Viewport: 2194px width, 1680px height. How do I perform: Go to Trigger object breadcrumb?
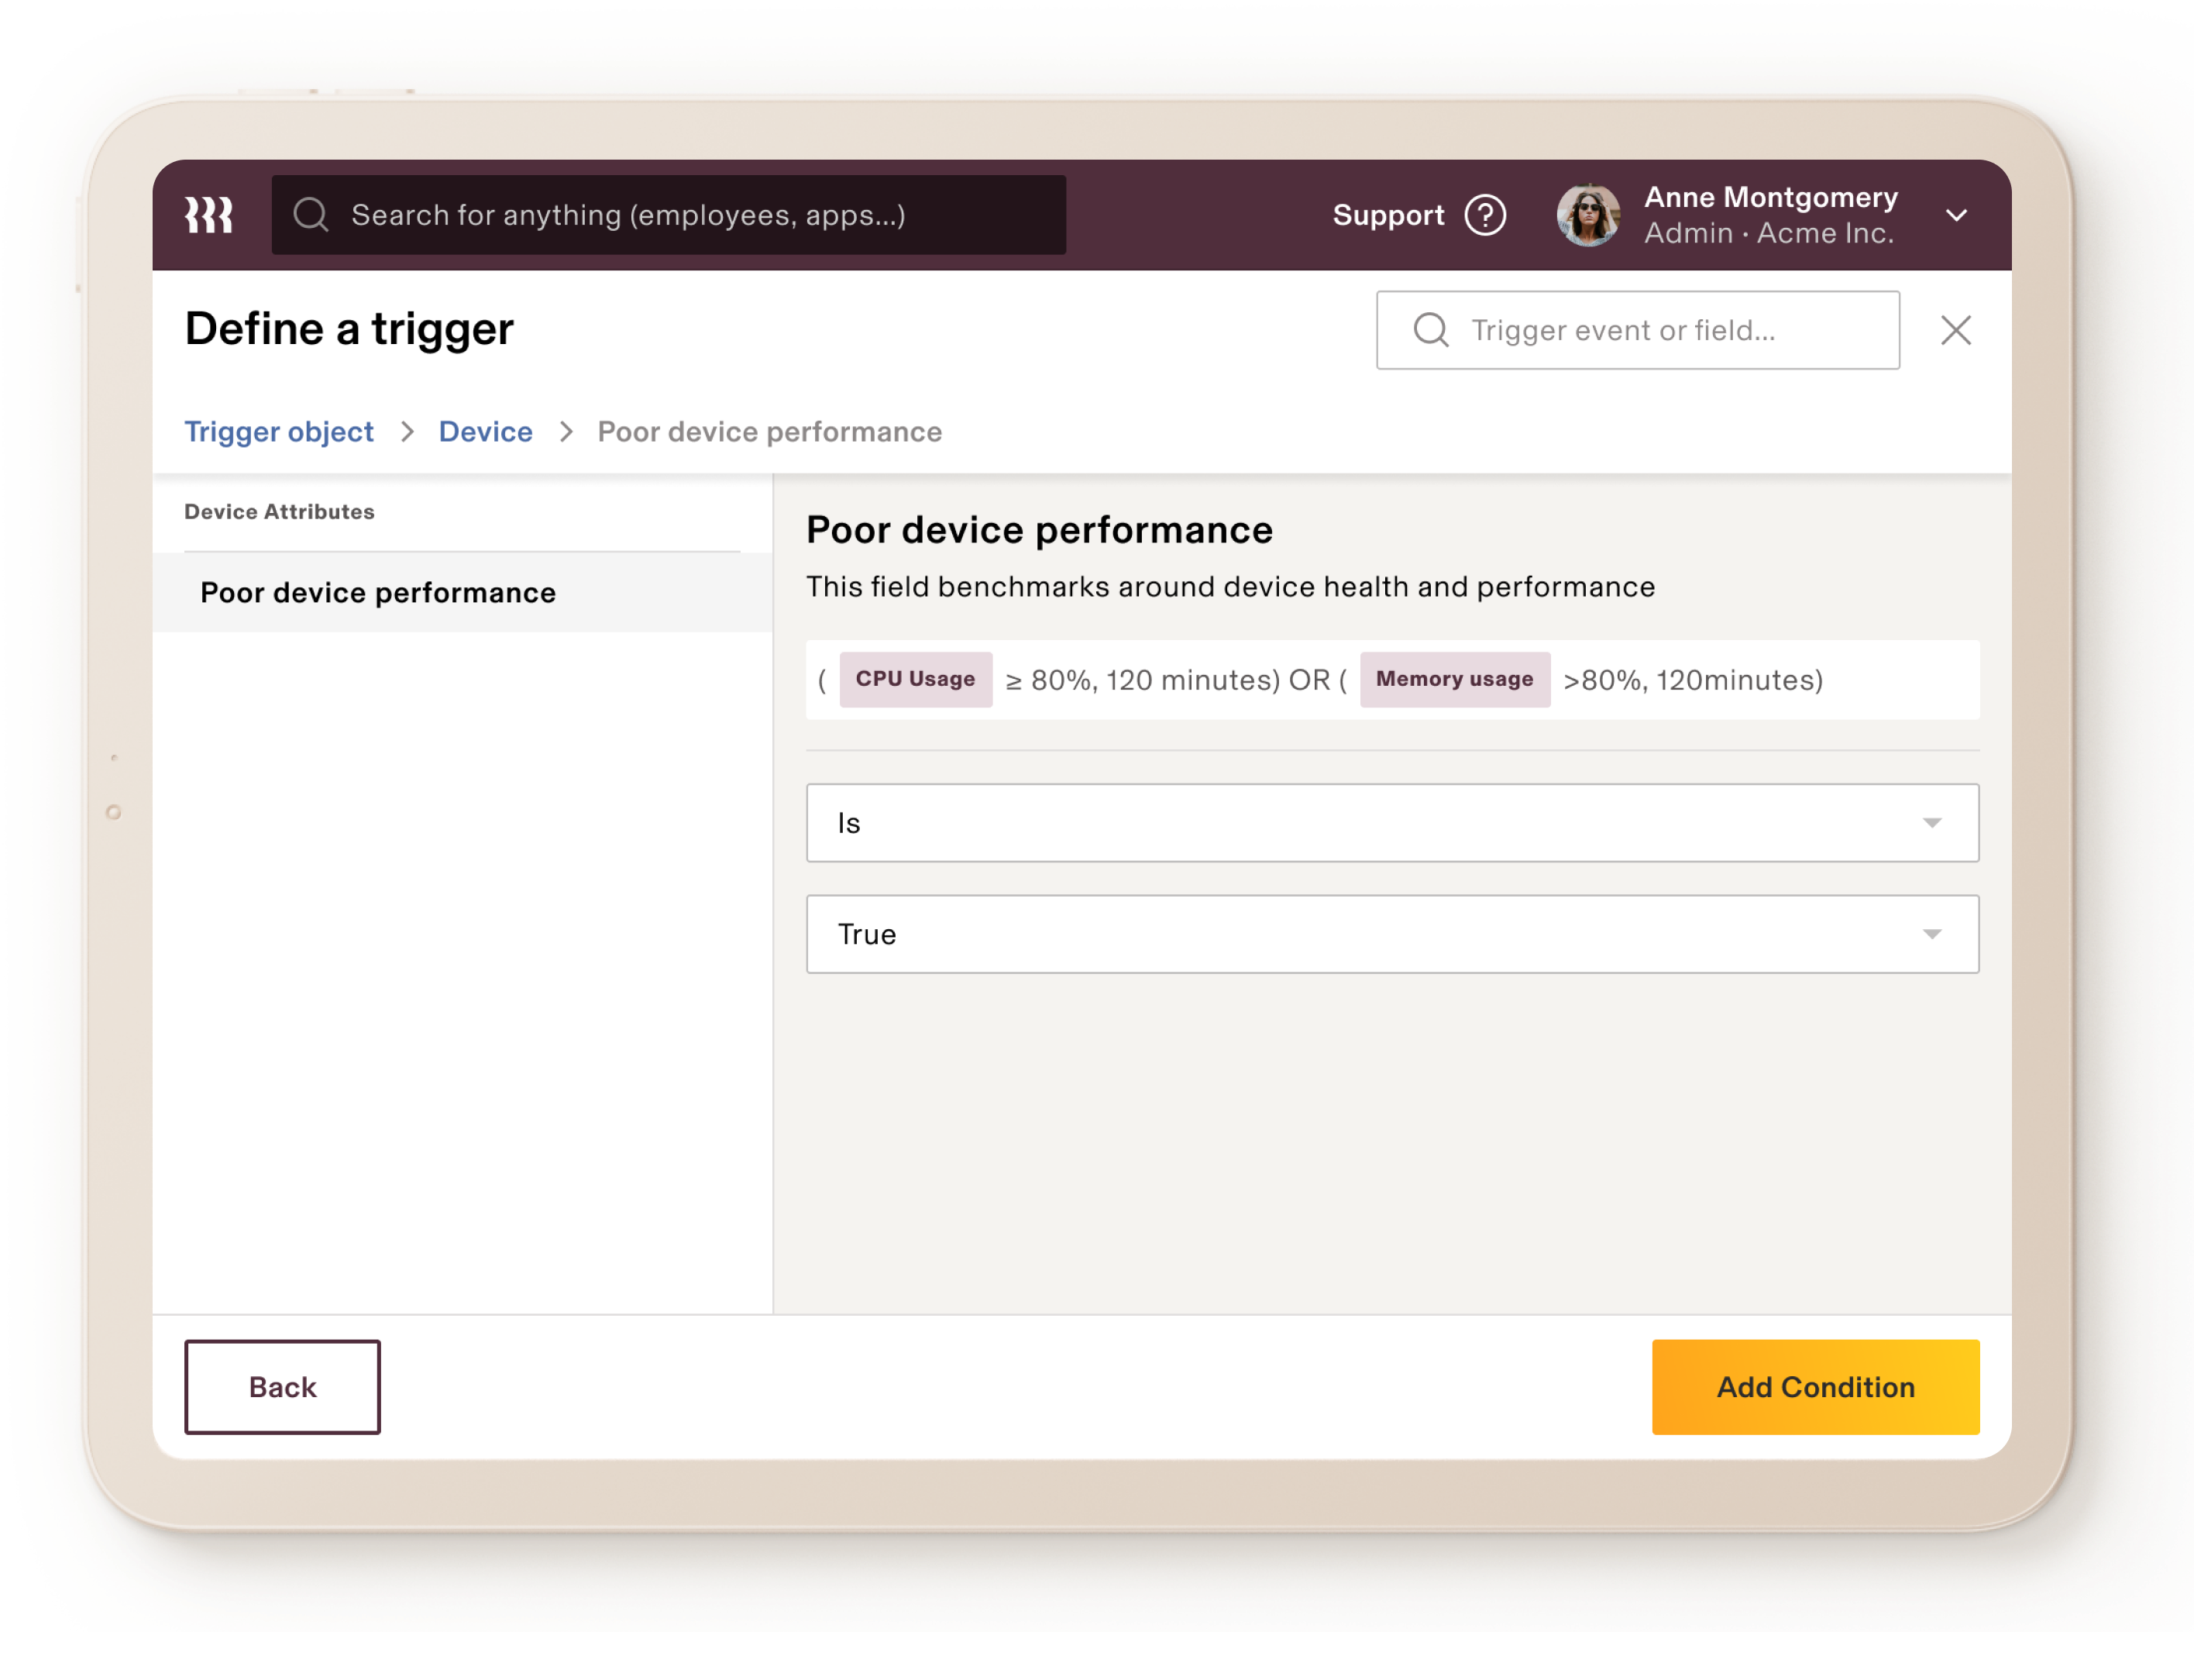click(279, 432)
